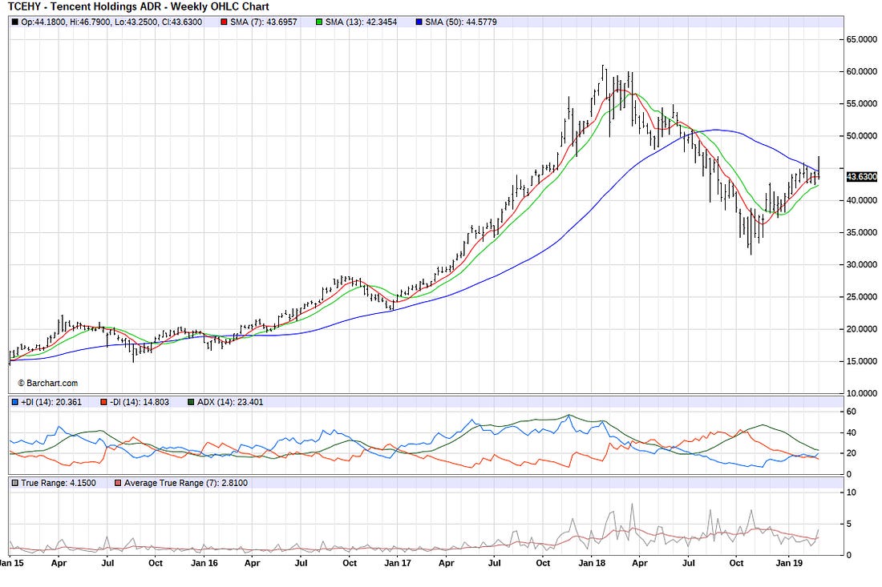Click the 40.0000 price axis label
This screenshot has width=882, height=587.
click(x=862, y=200)
